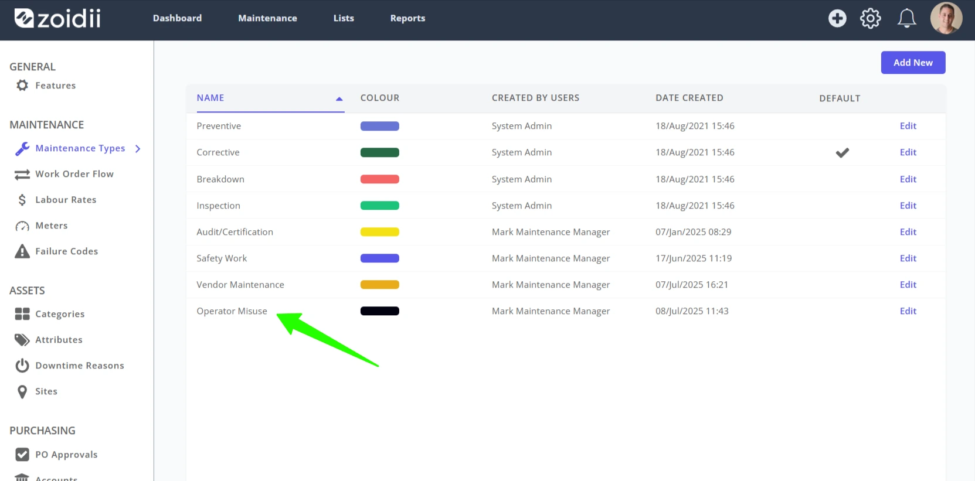Edit the Breakdown maintenance type
Image resolution: width=975 pixels, height=481 pixels.
click(908, 179)
